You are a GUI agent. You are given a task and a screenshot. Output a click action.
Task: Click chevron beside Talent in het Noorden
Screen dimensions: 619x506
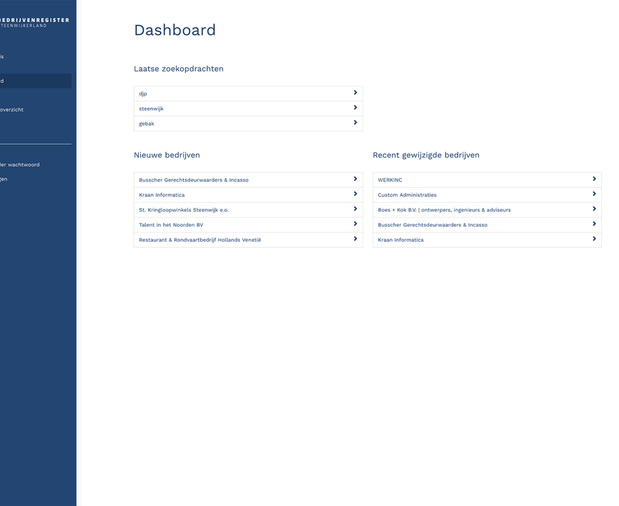point(355,224)
